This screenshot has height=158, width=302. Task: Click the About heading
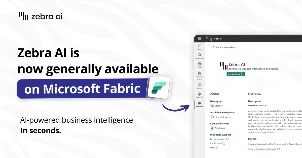pyautogui.click(x=215, y=94)
